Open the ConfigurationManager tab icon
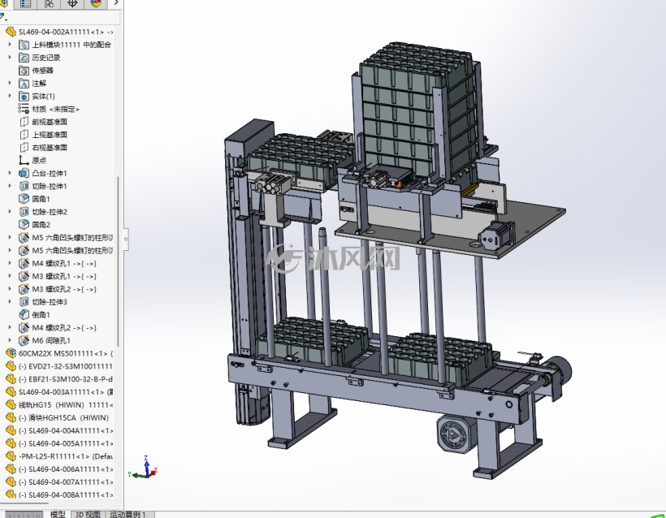This screenshot has width=666, height=518. 49,3
